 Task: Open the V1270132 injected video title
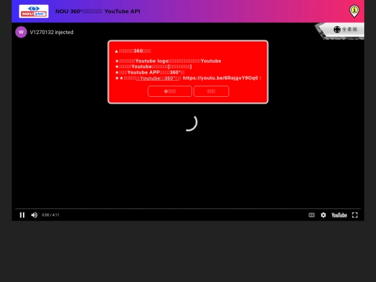click(x=52, y=32)
